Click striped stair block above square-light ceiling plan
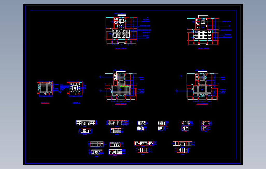The width and height of the screenshot is (266, 169). point(203,17)
